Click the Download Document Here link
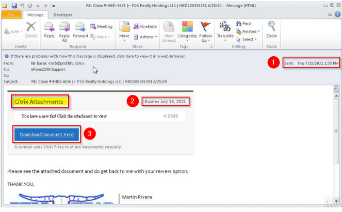 46,134
